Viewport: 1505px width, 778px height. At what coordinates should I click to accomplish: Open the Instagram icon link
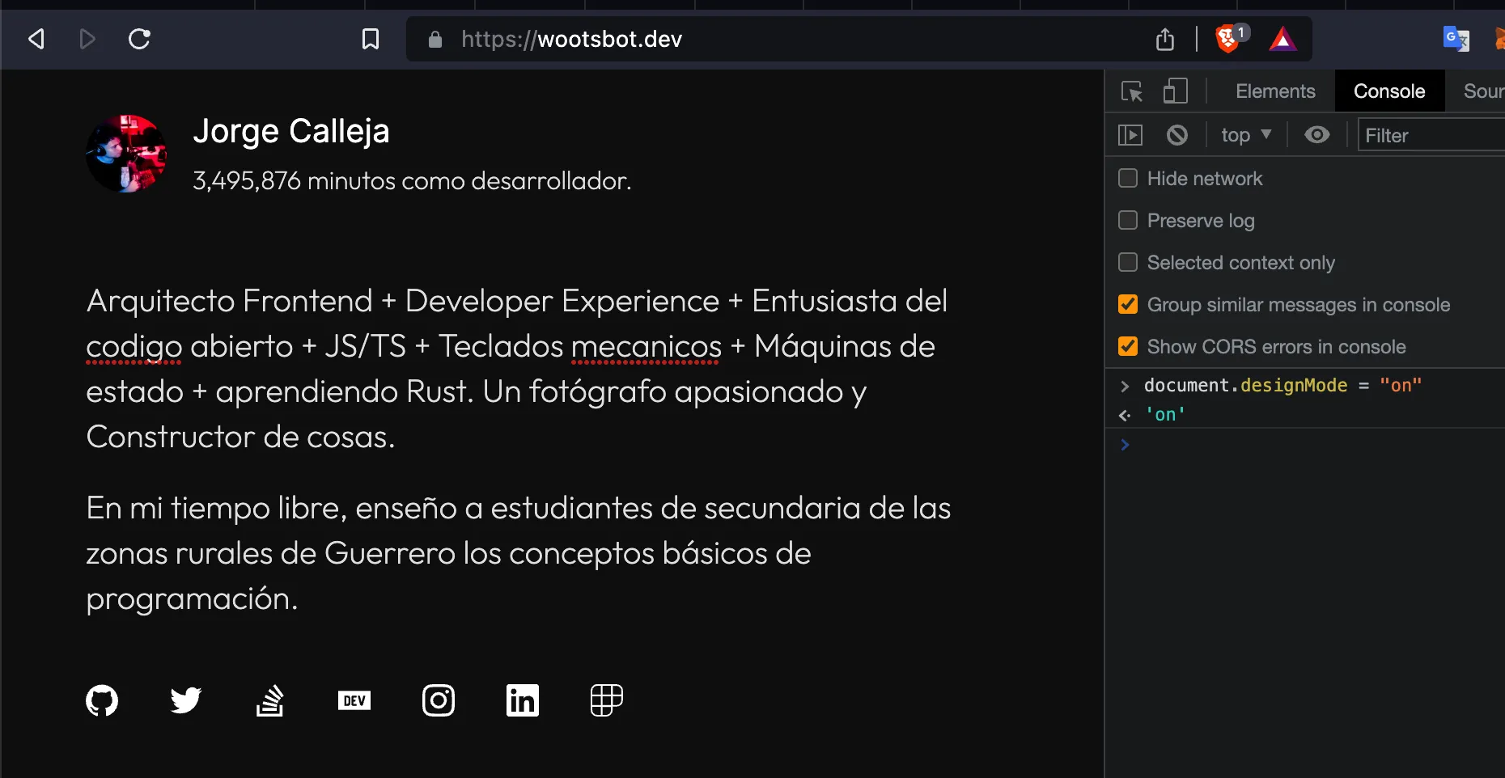pos(439,700)
